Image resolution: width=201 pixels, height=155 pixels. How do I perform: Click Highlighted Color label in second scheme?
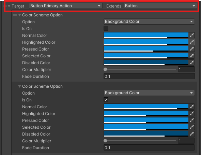38,114
